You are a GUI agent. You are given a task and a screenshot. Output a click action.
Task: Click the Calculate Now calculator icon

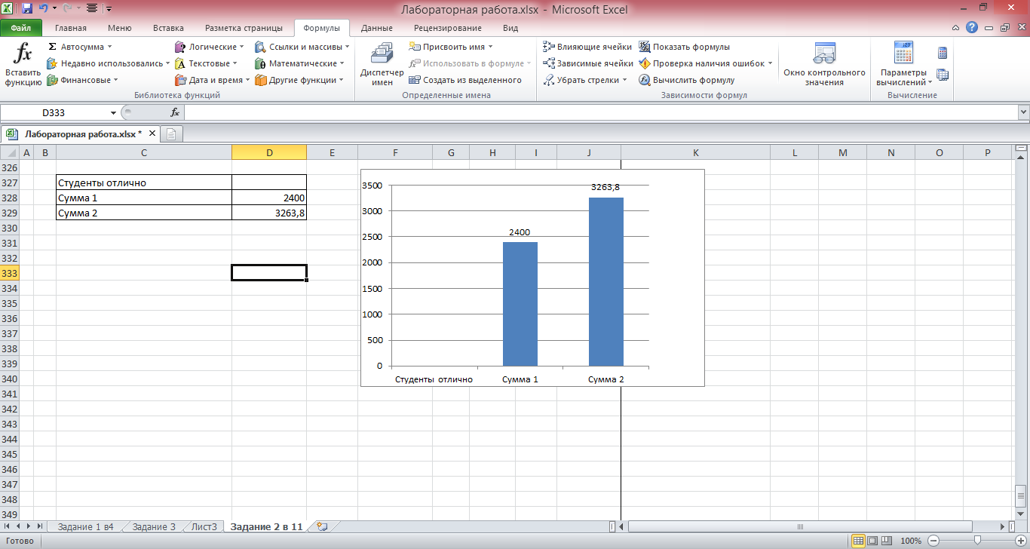click(x=943, y=53)
